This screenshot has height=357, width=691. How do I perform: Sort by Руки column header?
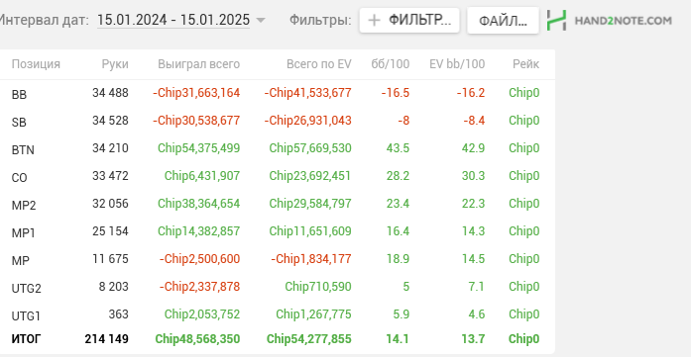click(115, 64)
